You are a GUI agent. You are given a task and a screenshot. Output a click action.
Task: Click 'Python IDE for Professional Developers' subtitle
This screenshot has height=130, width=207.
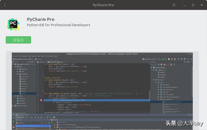pyautogui.click(x=59, y=25)
